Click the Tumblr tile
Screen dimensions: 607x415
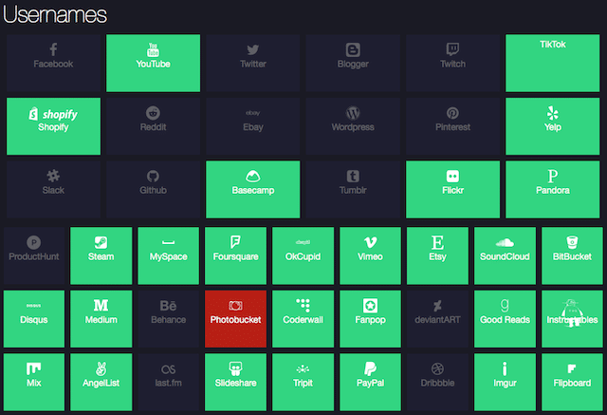[x=353, y=190]
